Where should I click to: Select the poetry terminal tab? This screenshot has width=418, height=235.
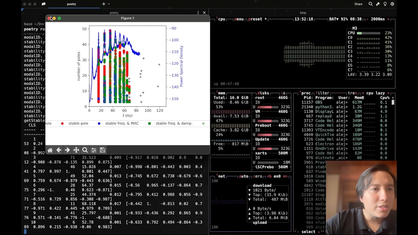pos(71,4)
